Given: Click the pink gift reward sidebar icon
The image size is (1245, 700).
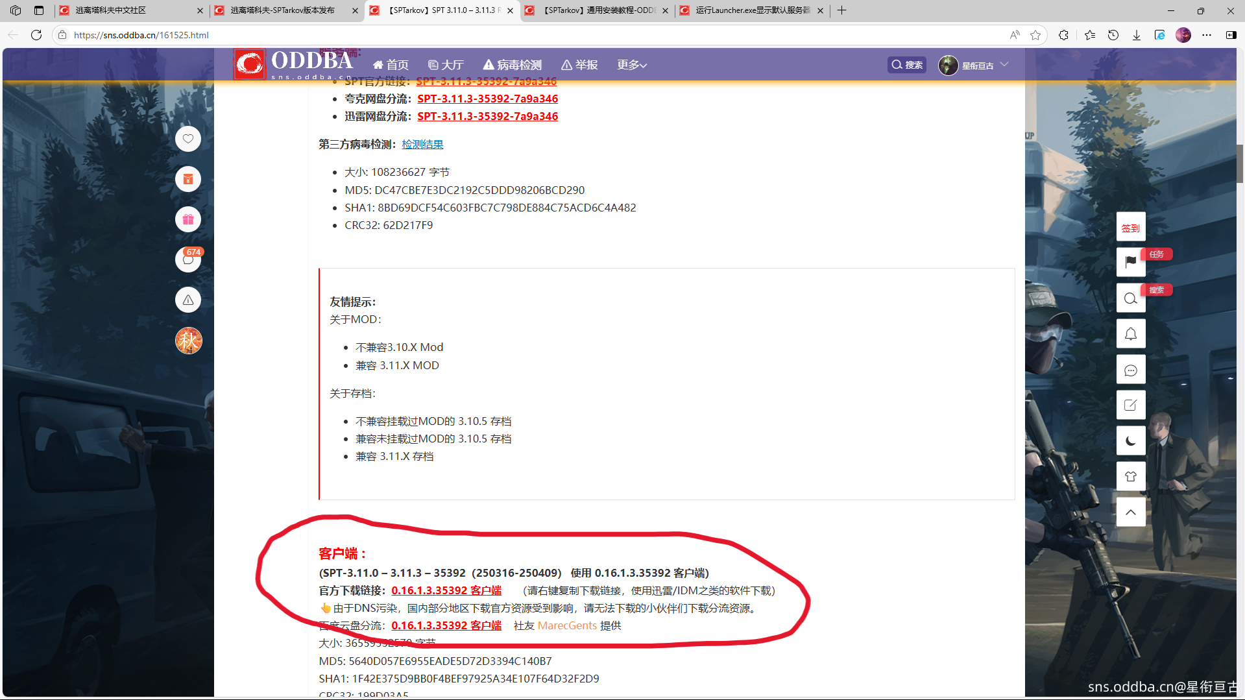Looking at the screenshot, I should (188, 219).
